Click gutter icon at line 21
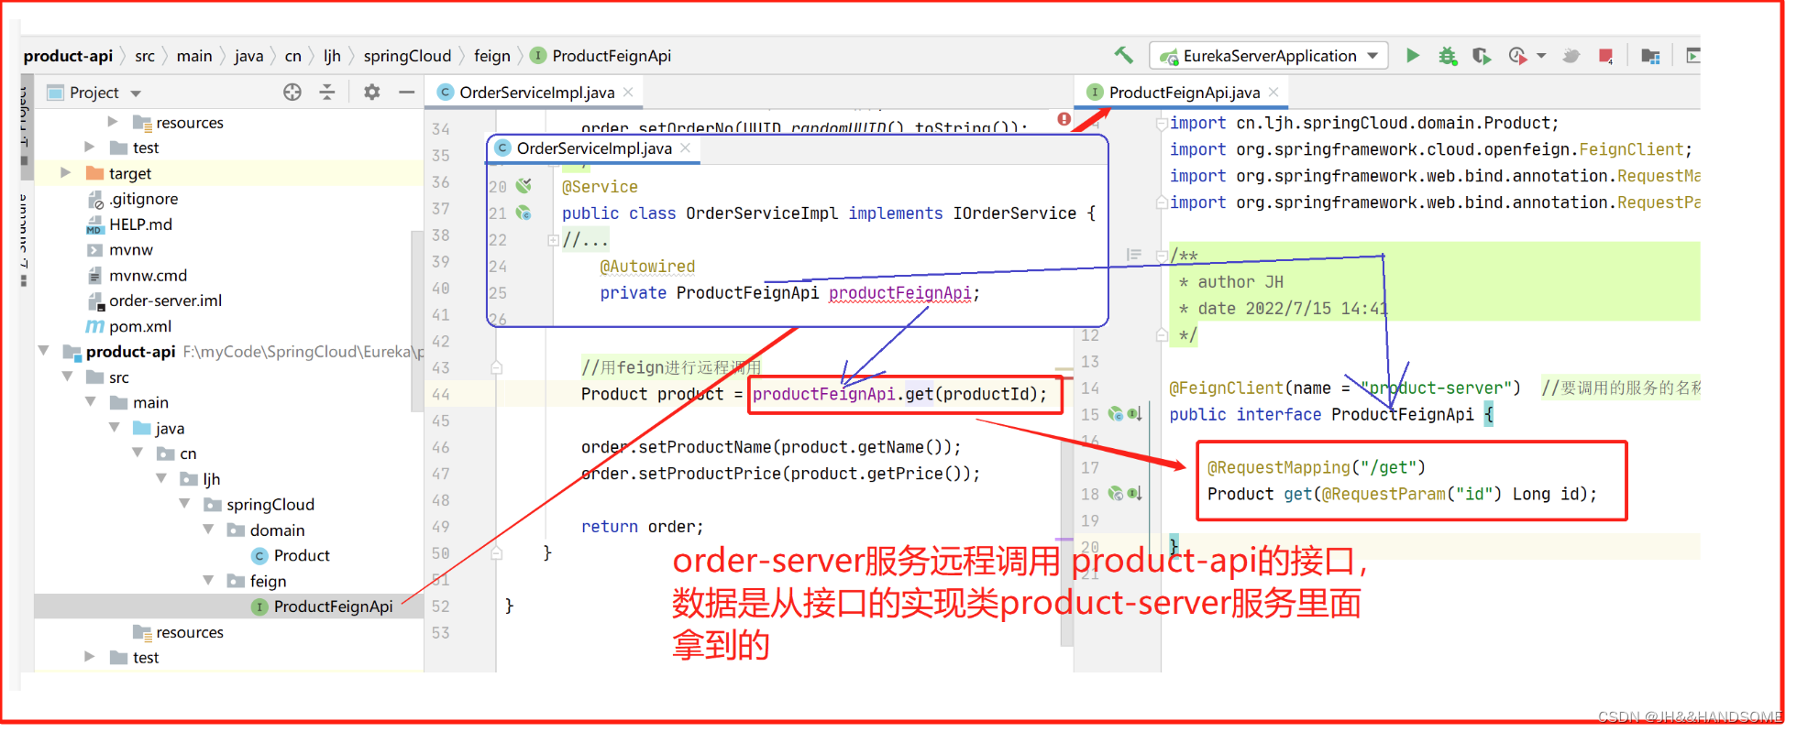 (x=524, y=213)
